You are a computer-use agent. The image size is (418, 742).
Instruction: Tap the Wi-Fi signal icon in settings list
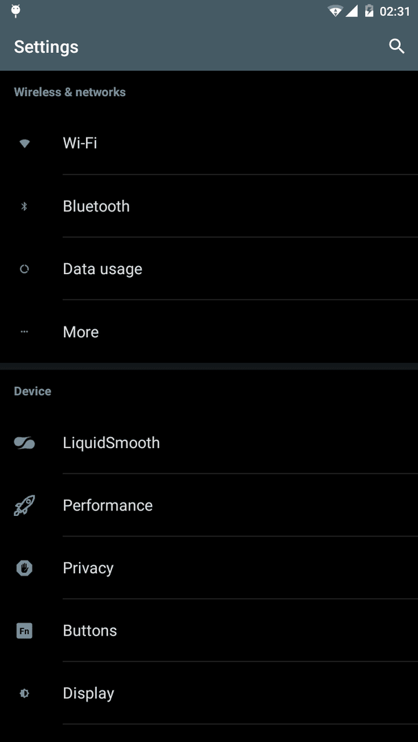[x=25, y=144]
